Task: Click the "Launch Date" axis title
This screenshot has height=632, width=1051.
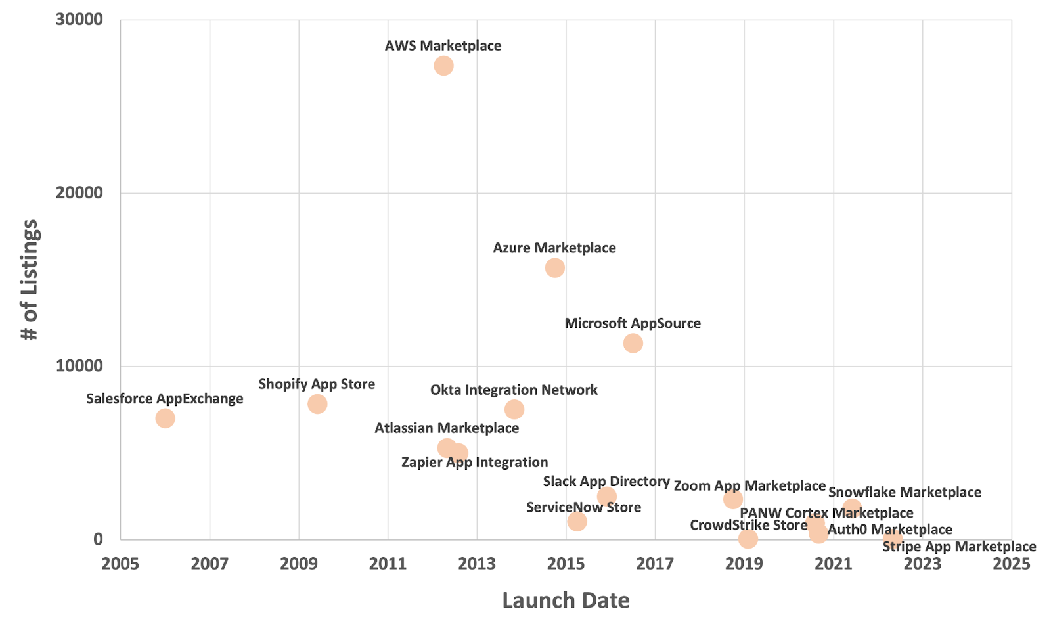Action: (x=566, y=600)
